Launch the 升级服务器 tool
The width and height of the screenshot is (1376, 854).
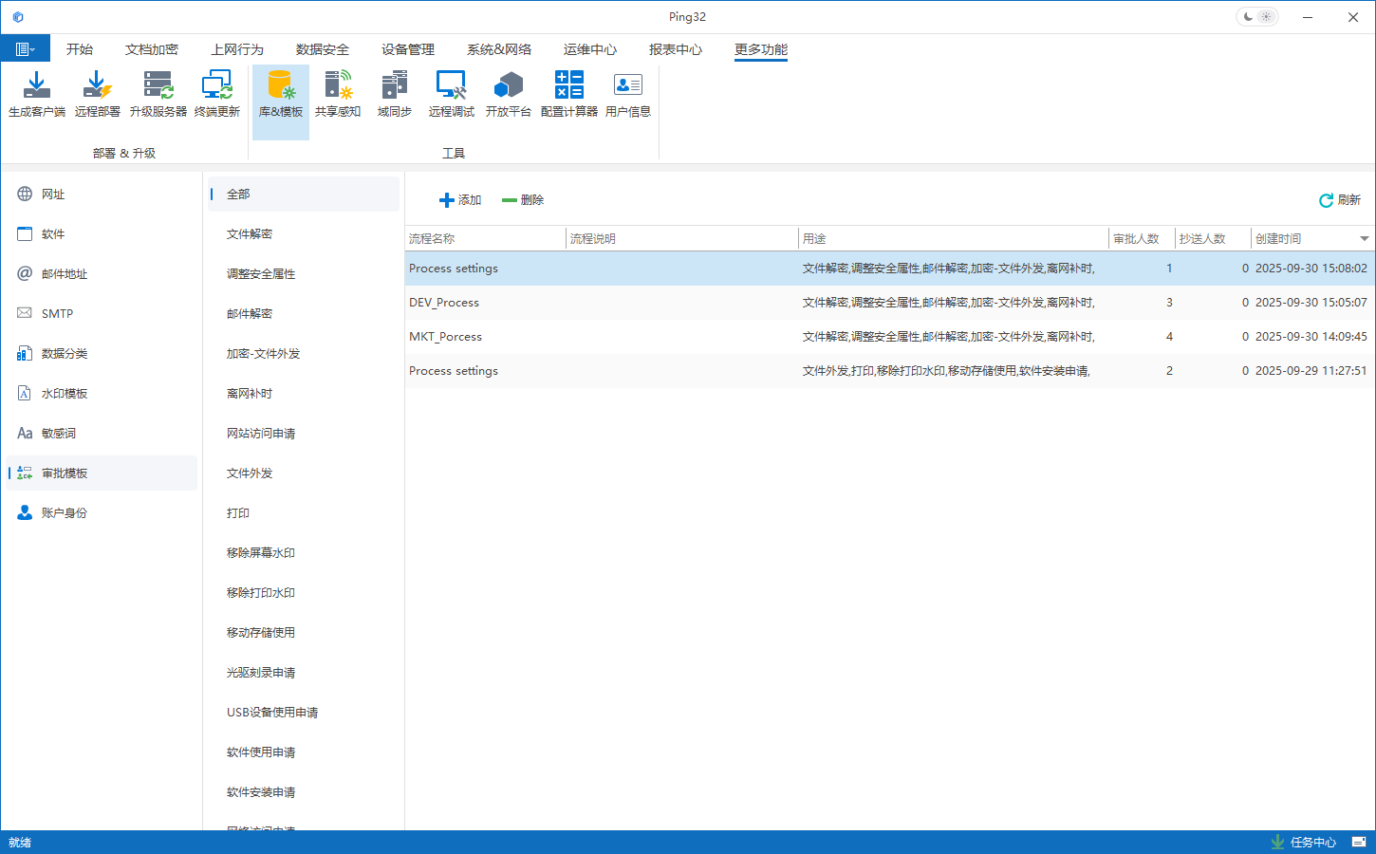[158, 94]
